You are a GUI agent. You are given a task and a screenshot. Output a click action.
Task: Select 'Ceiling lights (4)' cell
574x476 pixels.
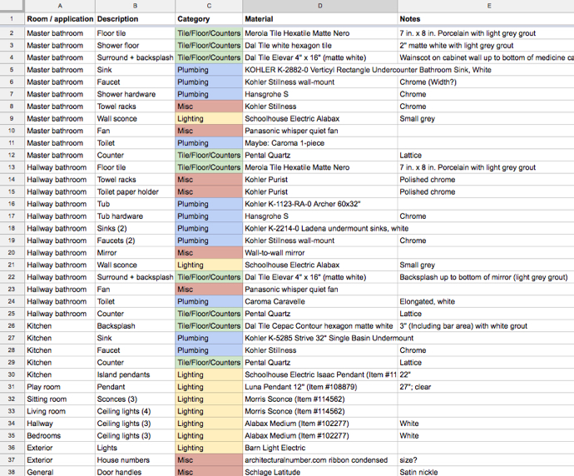(x=135, y=411)
